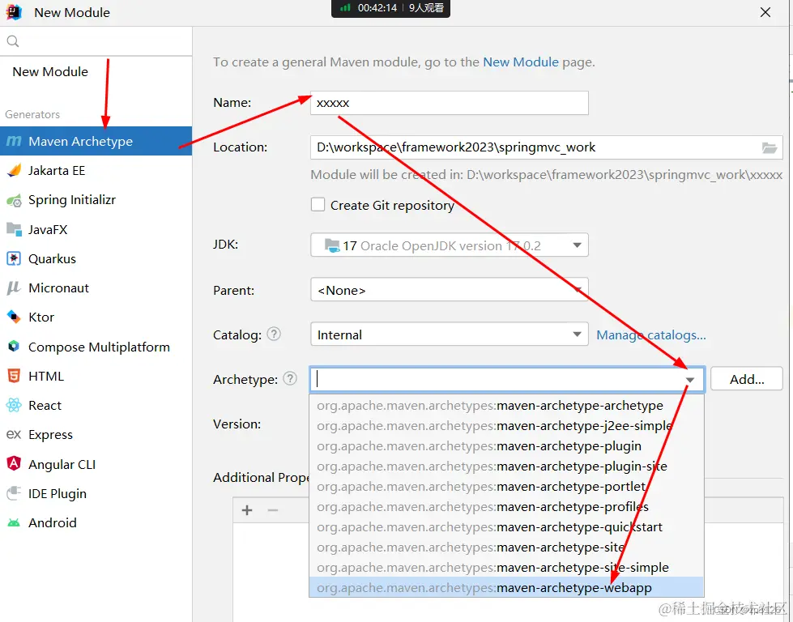This screenshot has width=793, height=622.
Task: Close the New Module dialog
Action: 765,12
